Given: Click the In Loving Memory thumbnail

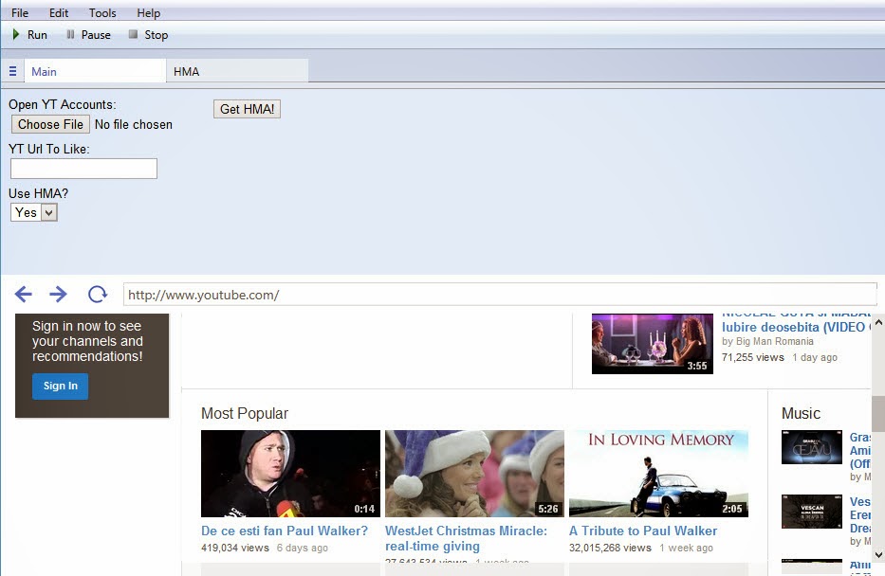Looking at the screenshot, I should click(x=658, y=474).
